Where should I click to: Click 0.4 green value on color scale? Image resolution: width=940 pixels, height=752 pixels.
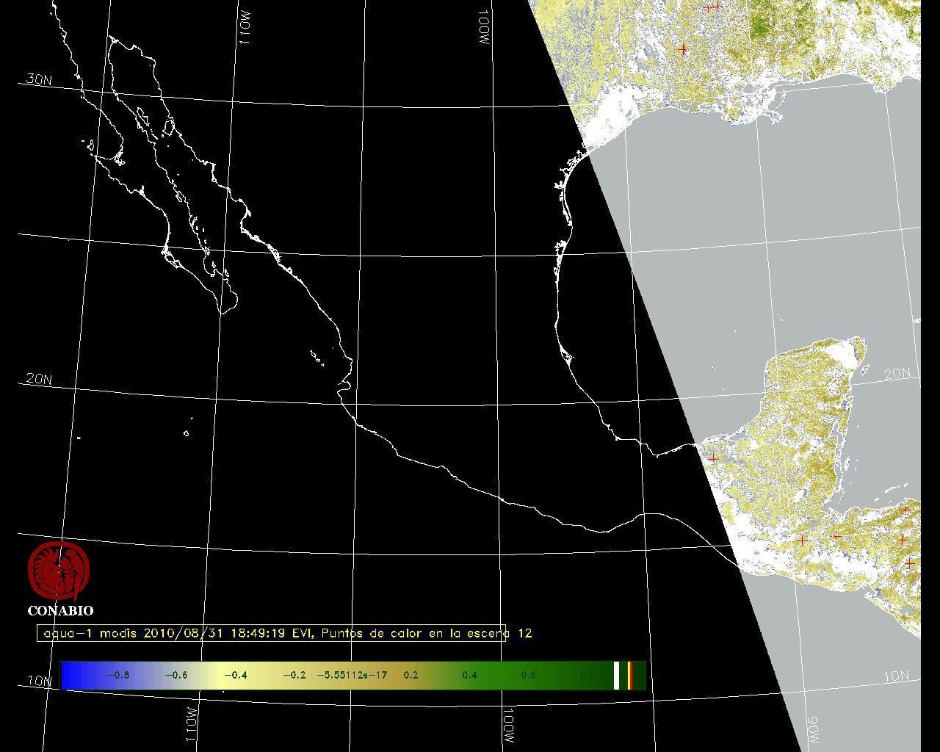point(469,676)
